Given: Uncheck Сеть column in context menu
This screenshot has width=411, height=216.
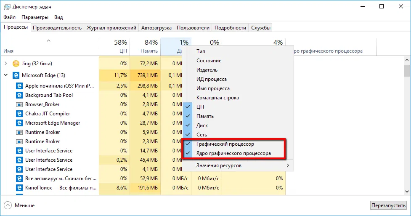Looking at the screenshot, I should (238, 135).
